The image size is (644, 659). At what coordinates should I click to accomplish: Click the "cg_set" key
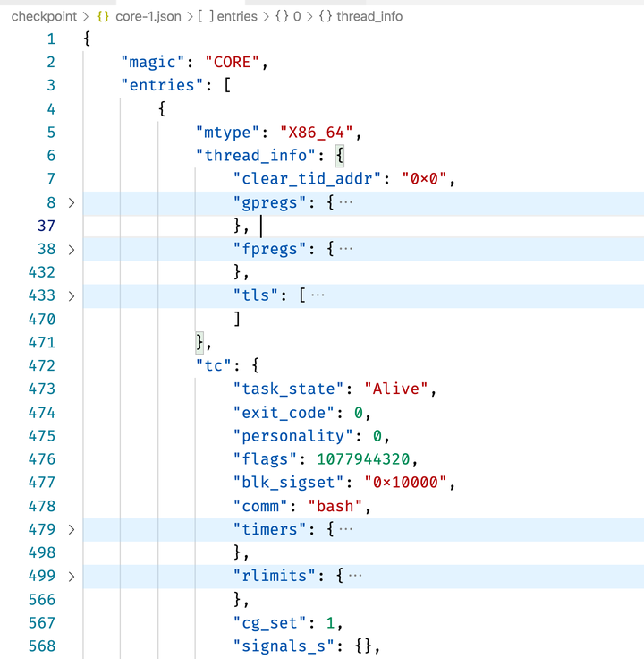click(270, 623)
